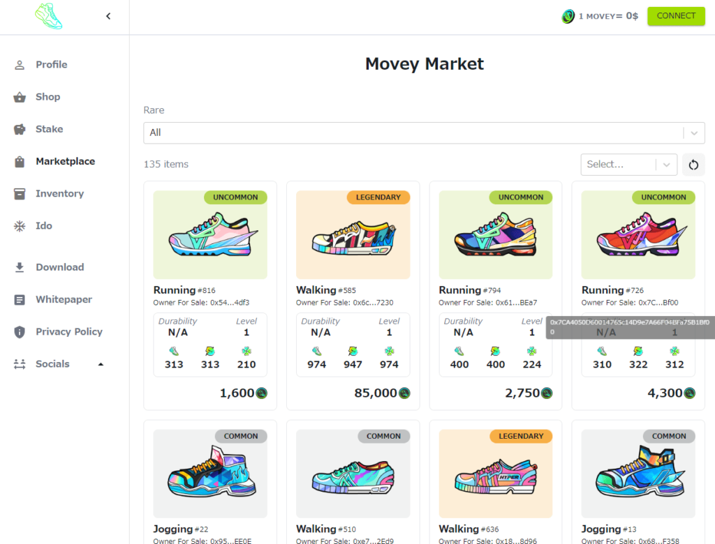Open the Running #726 sneaker image
The image size is (715, 544).
click(638, 234)
